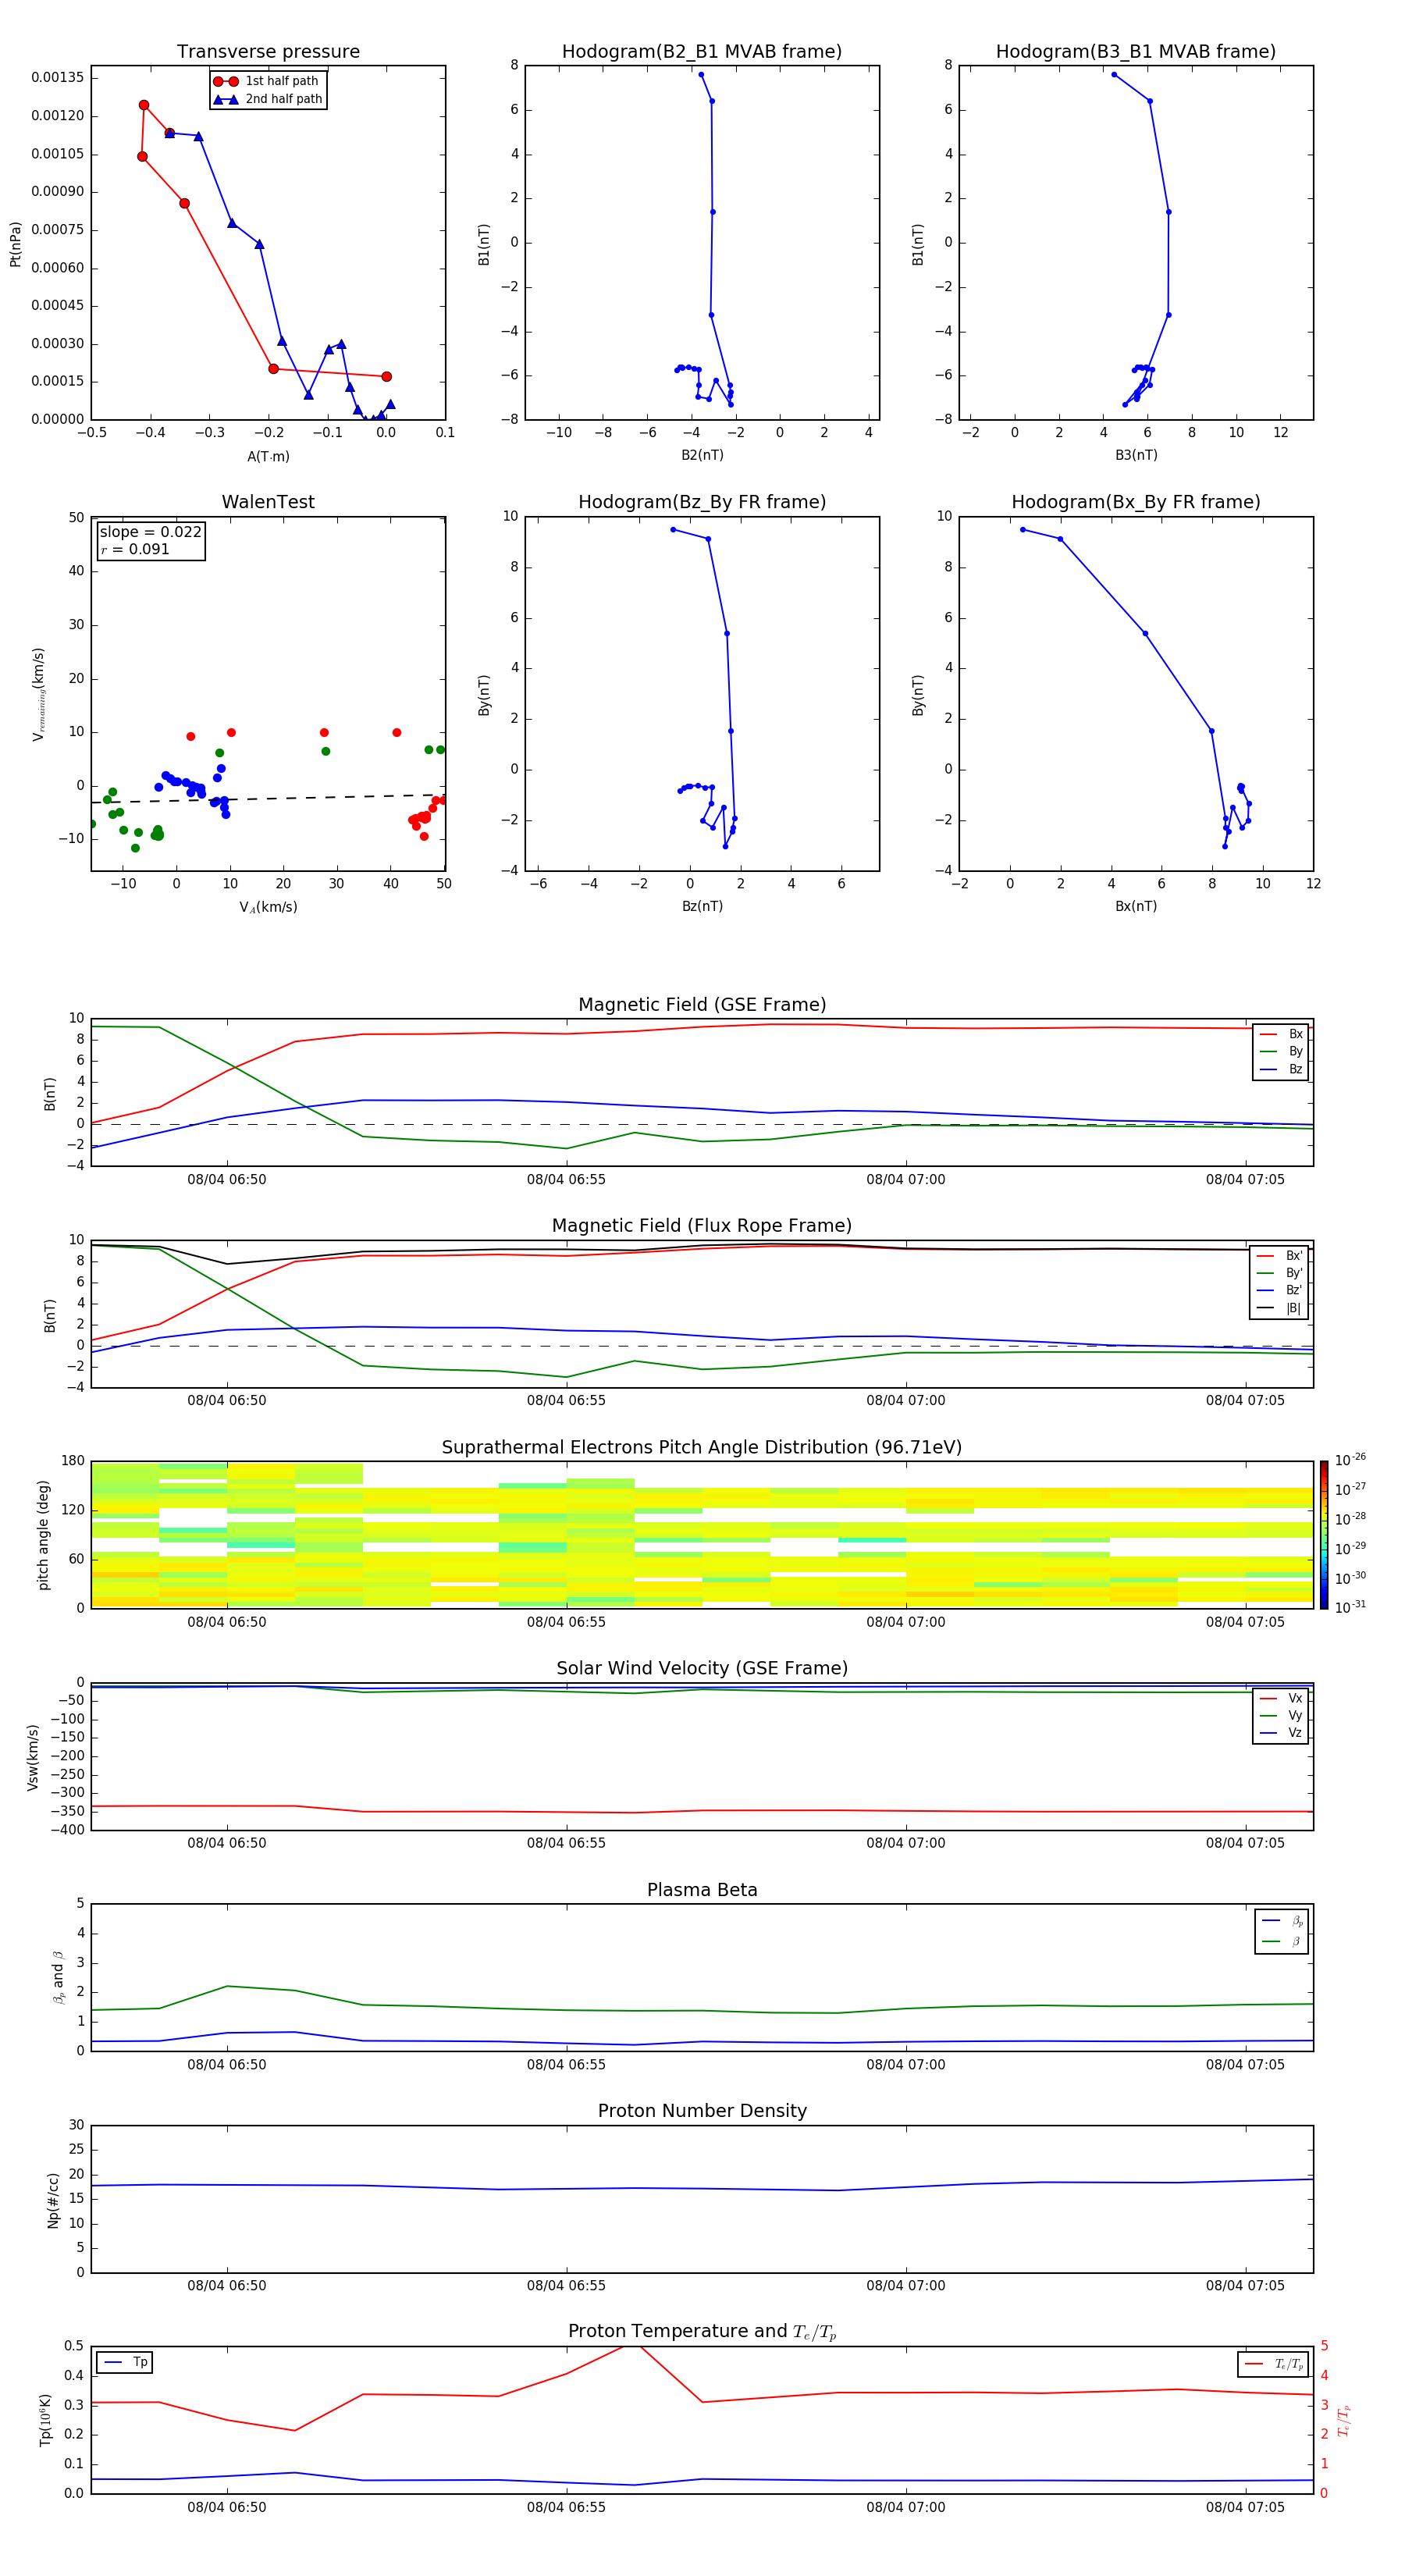Viewport: 1405px width, 2576px height.
Task: Click the pitch angle flux colorbar
Action: (x=1324, y=1534)
